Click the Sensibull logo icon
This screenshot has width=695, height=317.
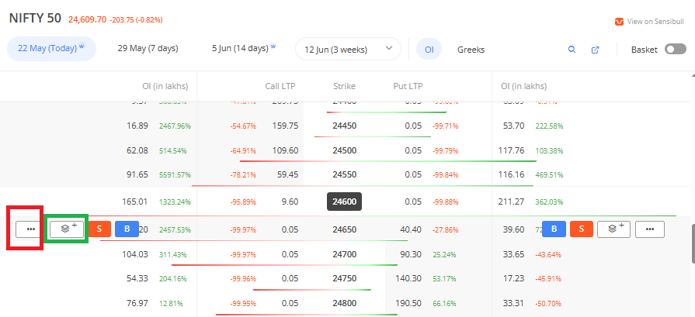tap(619, 22)
